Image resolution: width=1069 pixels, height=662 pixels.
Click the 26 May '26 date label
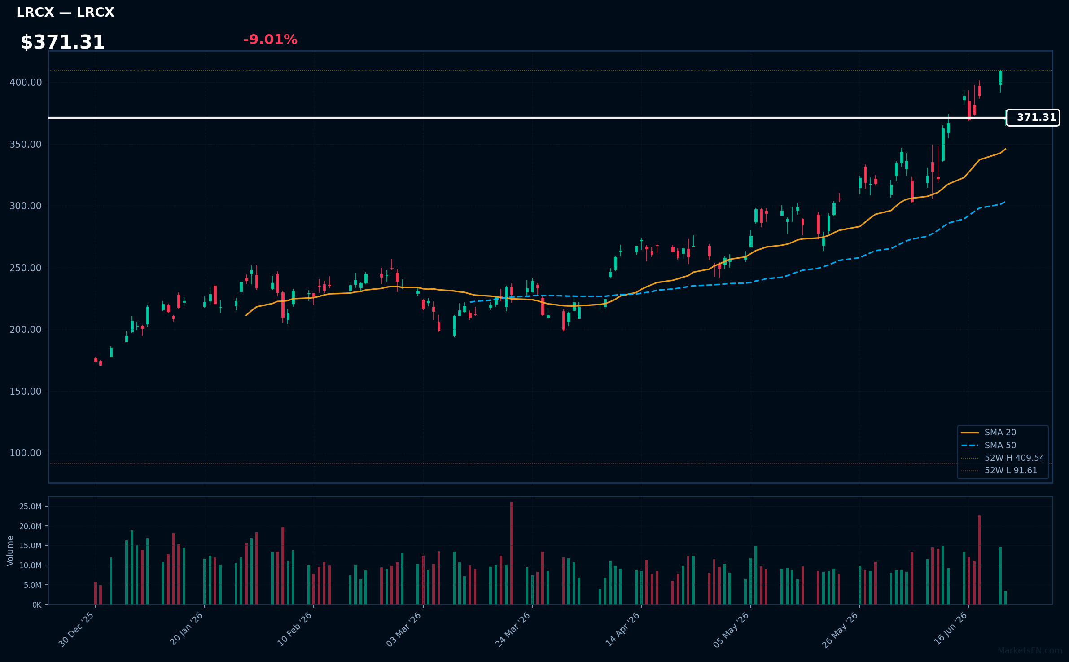840,629
